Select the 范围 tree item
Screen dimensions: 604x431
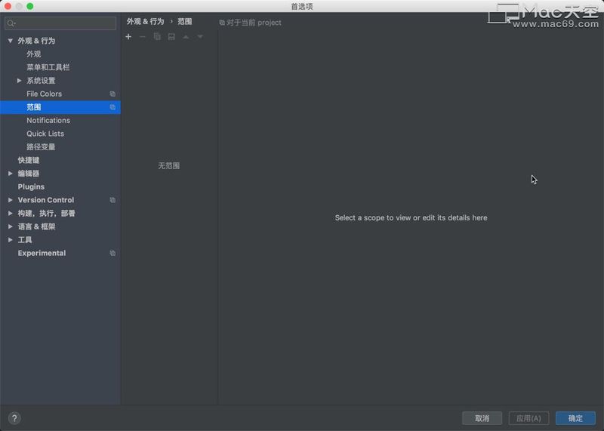click(x=60, y=107)
